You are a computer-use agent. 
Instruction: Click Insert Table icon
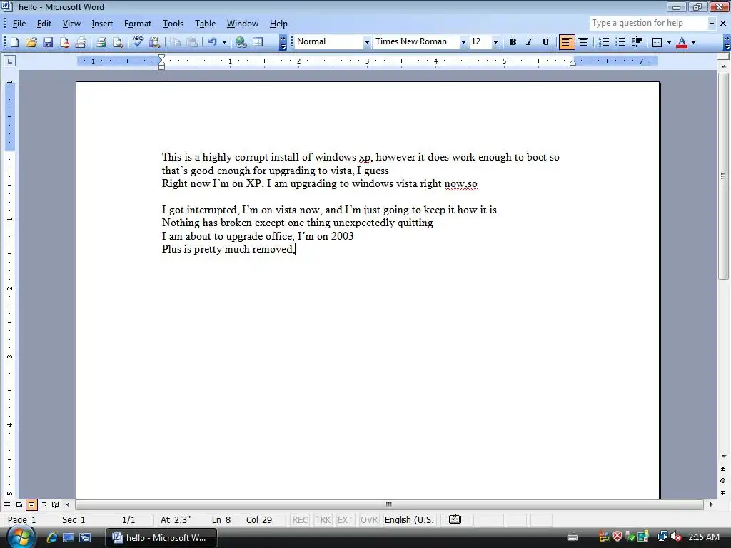258,42
